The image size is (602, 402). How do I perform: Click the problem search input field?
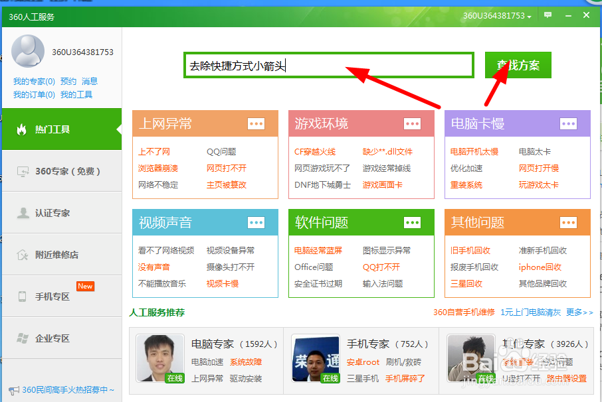tap(329, 65)
